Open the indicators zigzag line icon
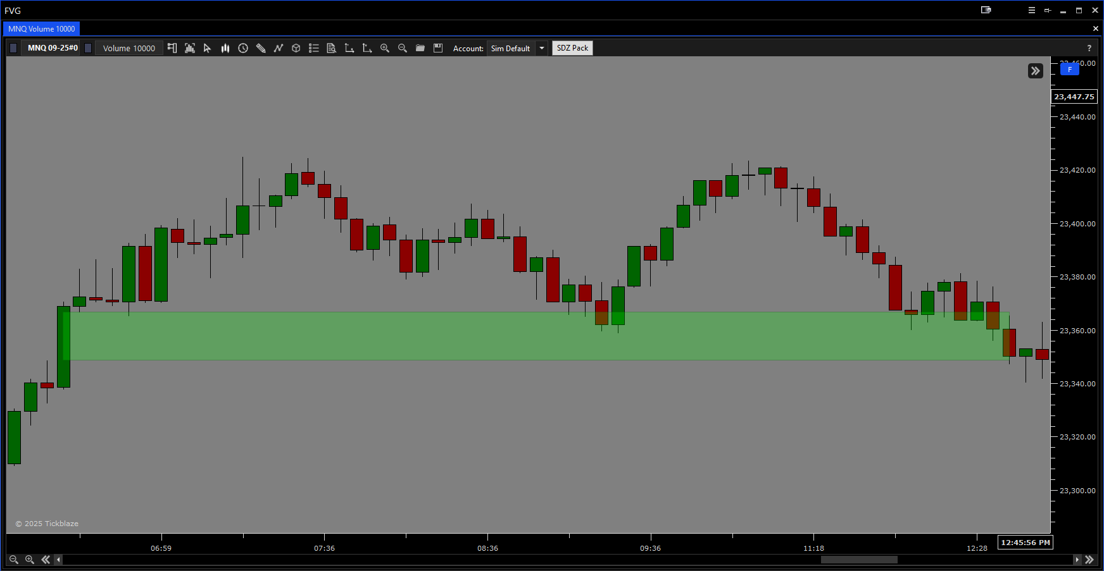The height and width of the screenshot is (571, 1104). (x=279, y=48)
